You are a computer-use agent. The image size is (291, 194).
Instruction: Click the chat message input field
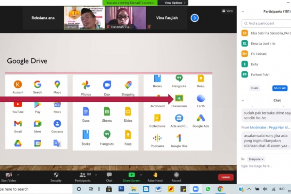(x=266, y=166)
